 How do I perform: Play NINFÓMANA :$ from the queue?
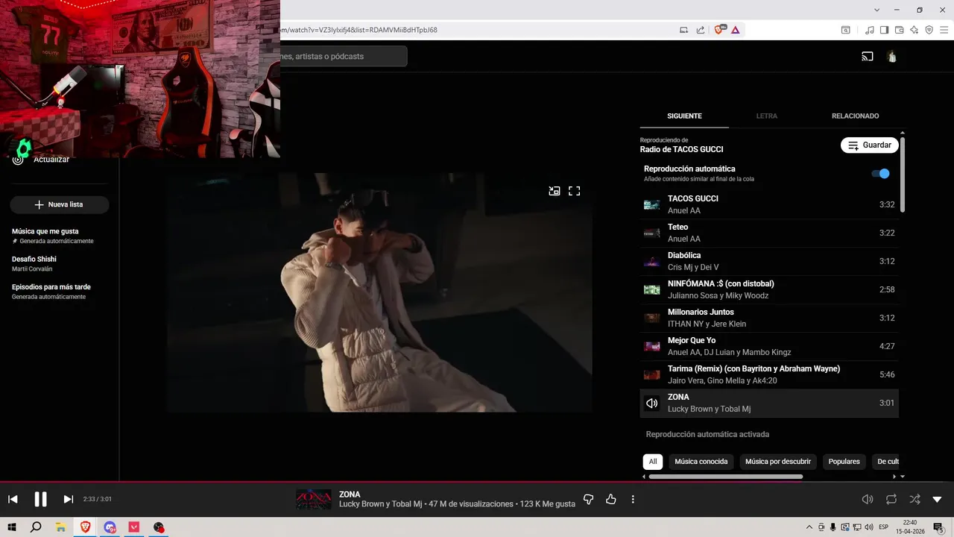[769, 289]
